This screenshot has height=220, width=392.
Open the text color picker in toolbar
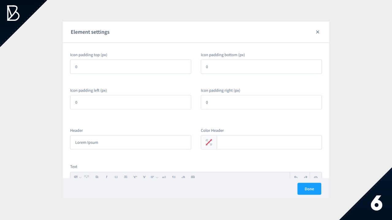click(87, 177)
